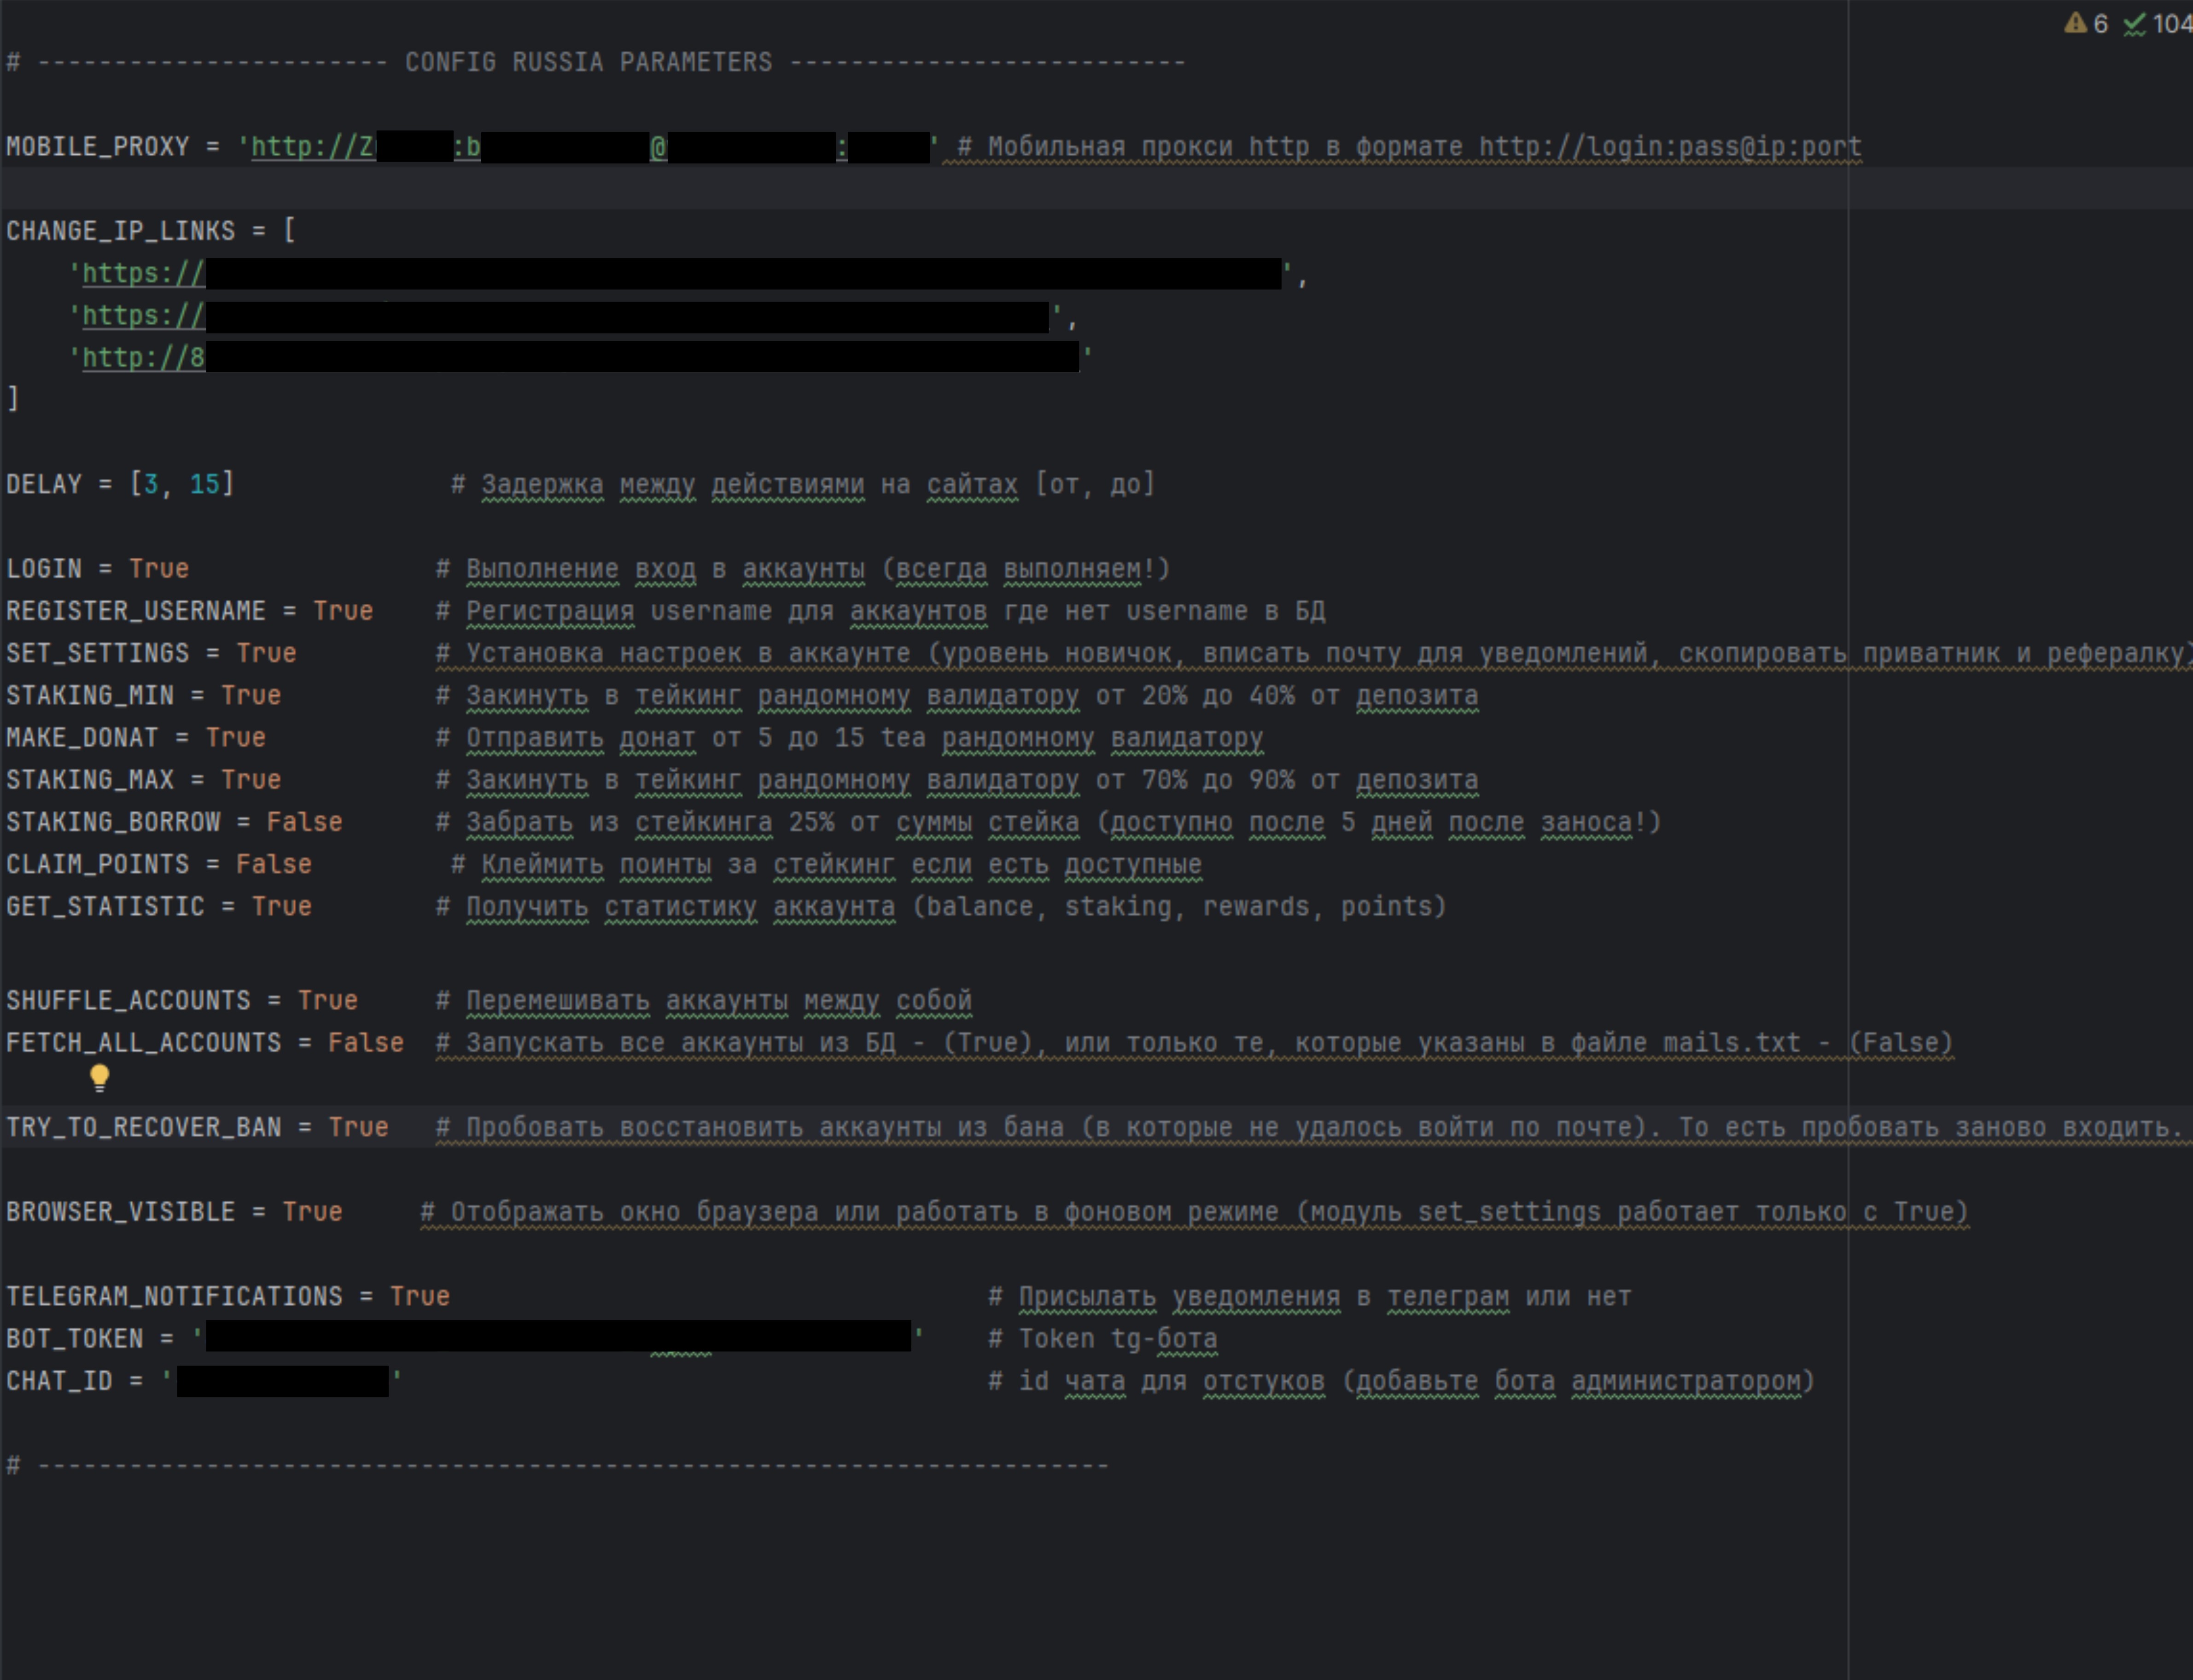This screenshot has height=1680, width=2193.
Task: Click the DELAY value 3
Action: pos(151,484)
